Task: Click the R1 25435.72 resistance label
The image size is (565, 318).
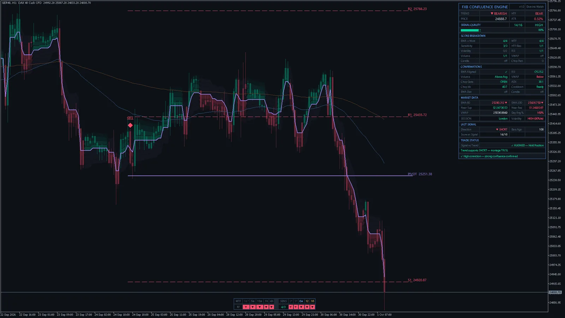Action: [417, 115]
